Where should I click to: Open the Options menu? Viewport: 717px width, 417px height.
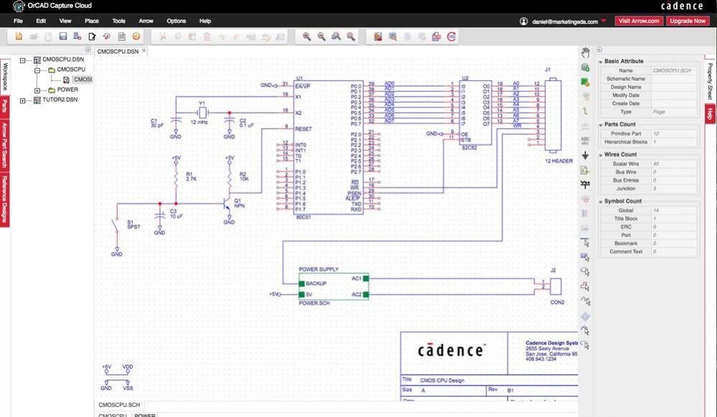(x=176, y=21)
